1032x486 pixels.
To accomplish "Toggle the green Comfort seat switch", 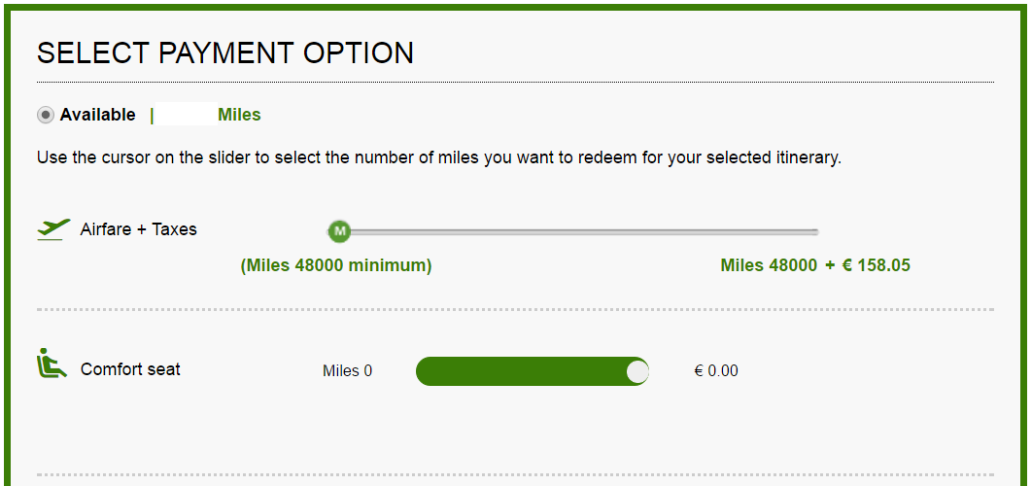I will [x=533, y=371].
